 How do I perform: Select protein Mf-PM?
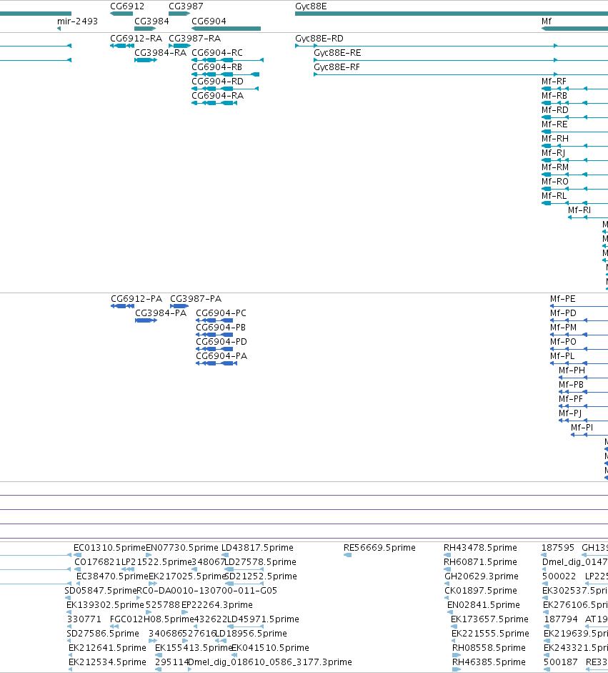[564, 328]
